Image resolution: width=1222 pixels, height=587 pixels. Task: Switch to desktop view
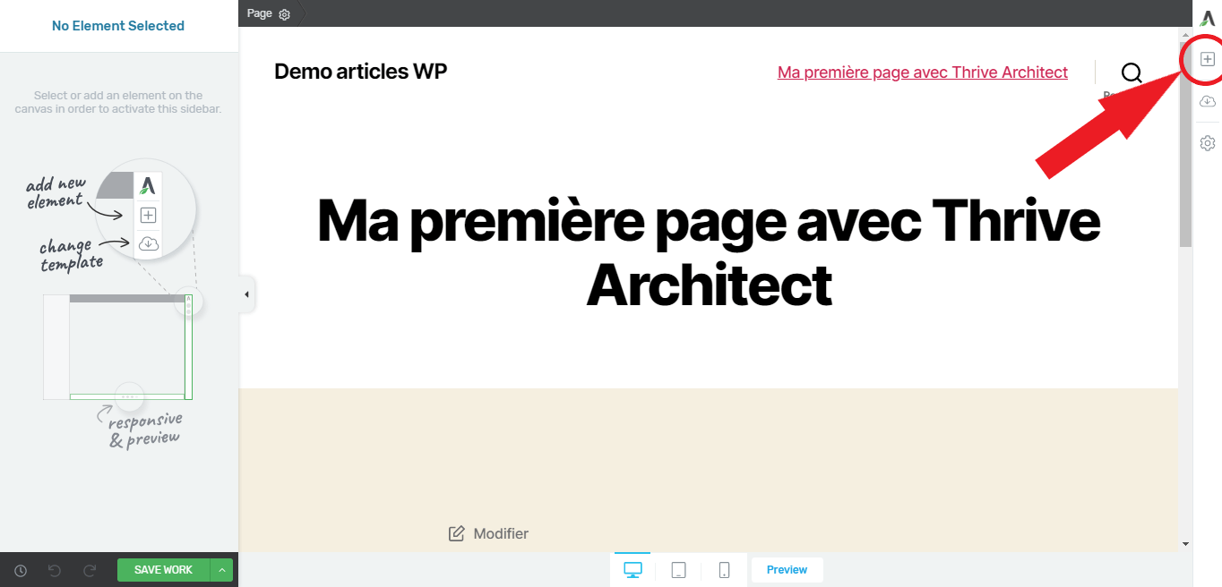pos(633,570)
